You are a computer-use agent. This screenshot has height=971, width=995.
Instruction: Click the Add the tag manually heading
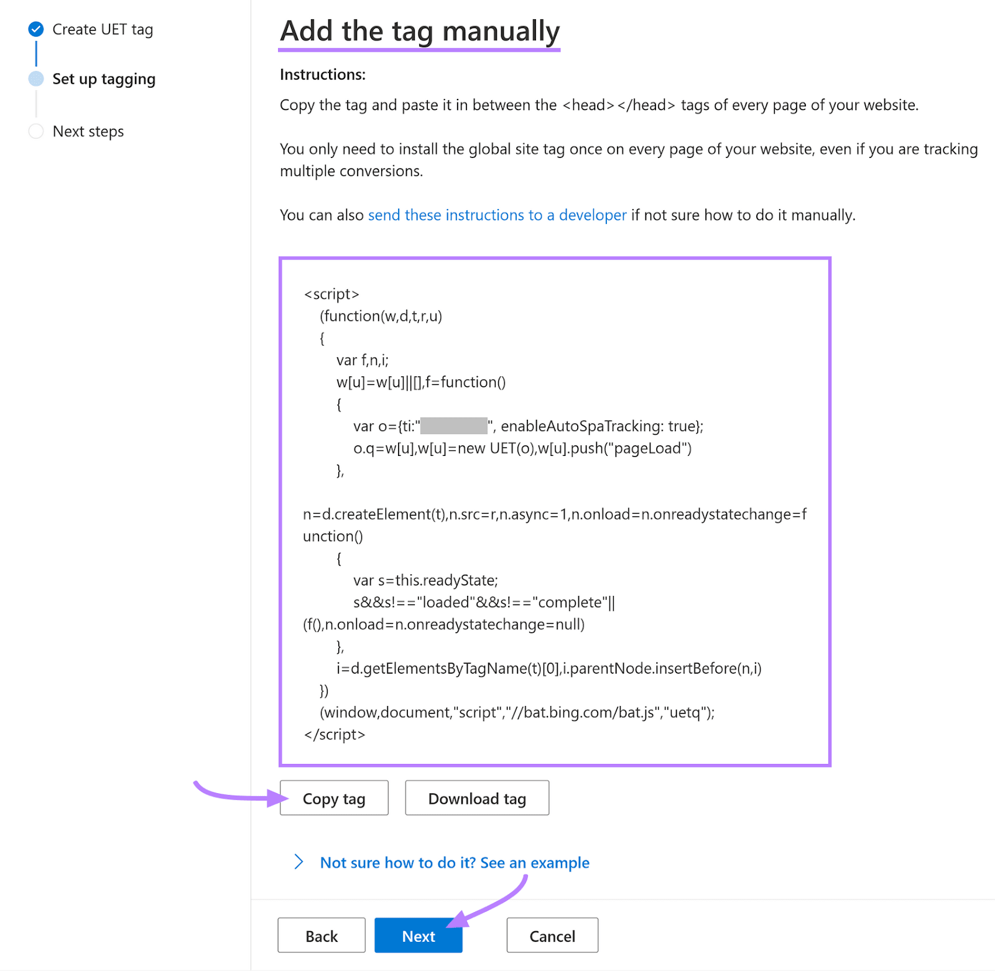(x=420, y=31)
